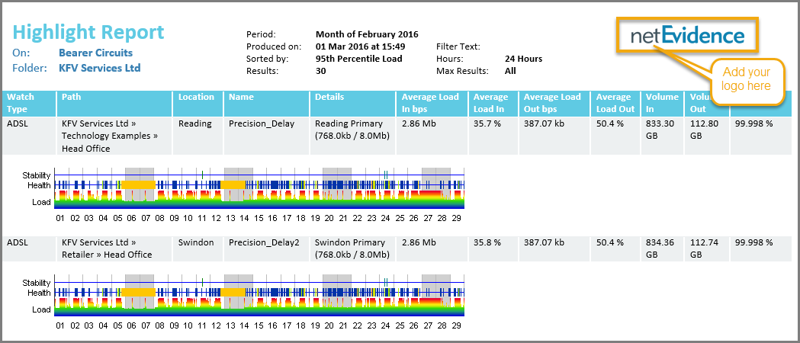Click the 35.8 % average load value
This screenshot has width=800, height=343.
pos(487,242)
